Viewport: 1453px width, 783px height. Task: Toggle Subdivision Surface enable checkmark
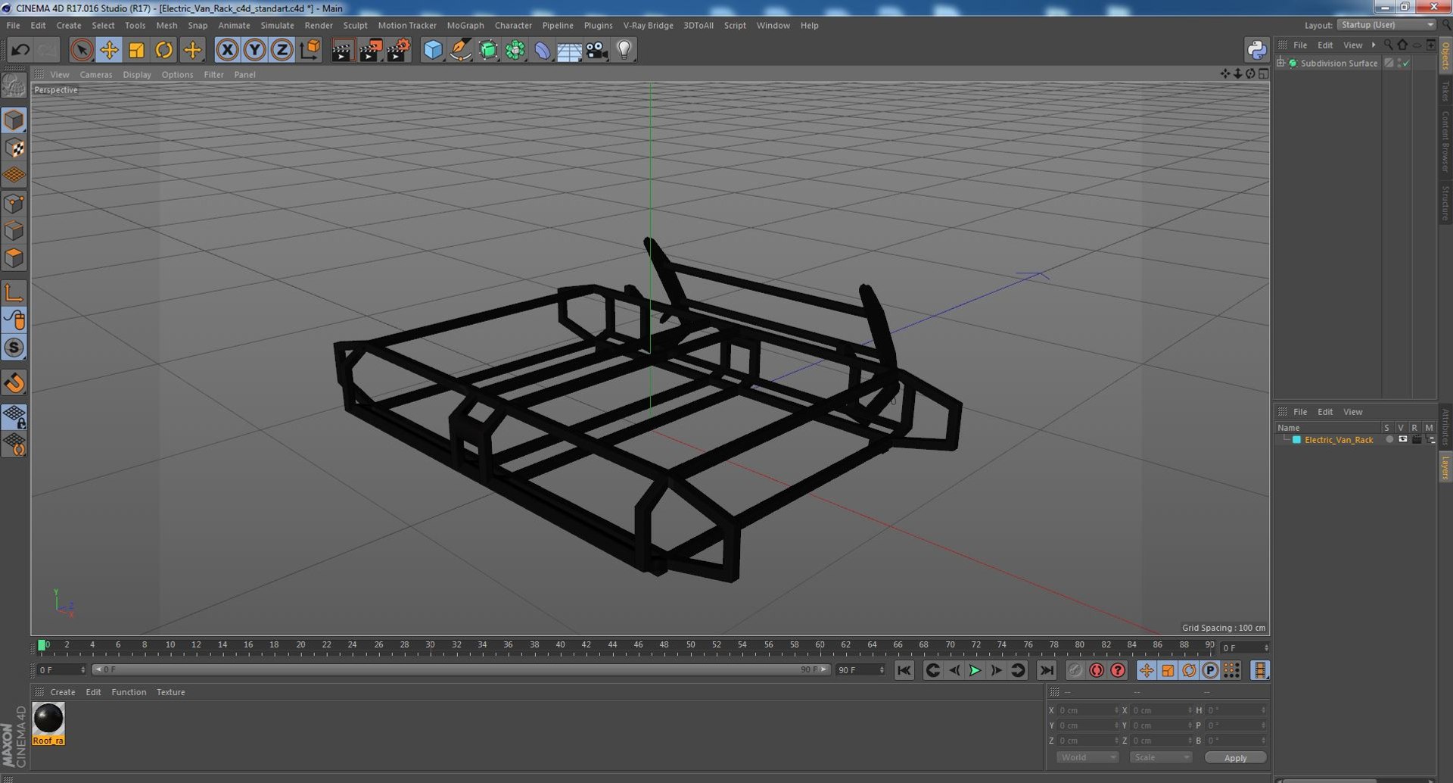click(1405, 64)
